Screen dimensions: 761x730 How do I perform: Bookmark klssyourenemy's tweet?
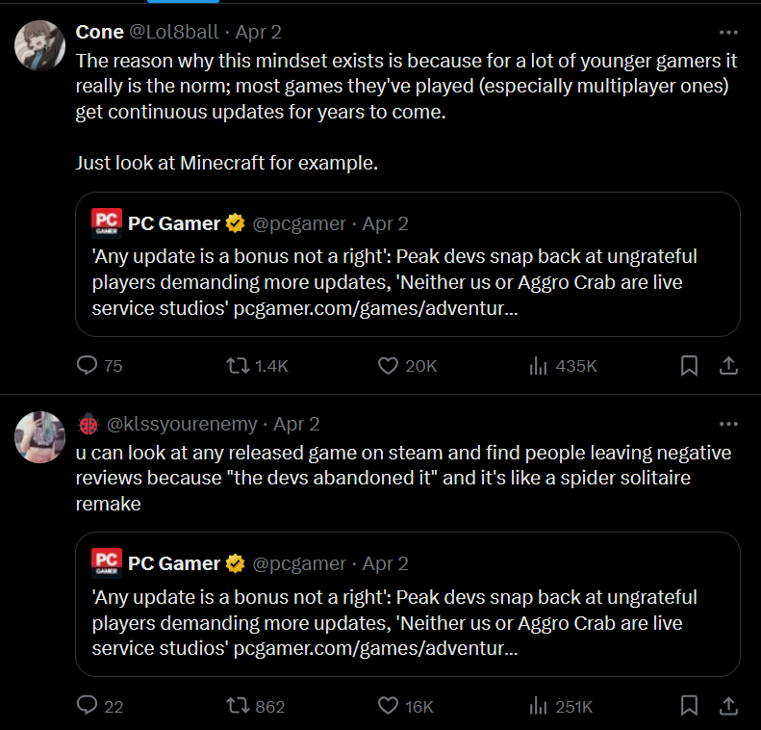pyautogui.click(x=689, y=706)
